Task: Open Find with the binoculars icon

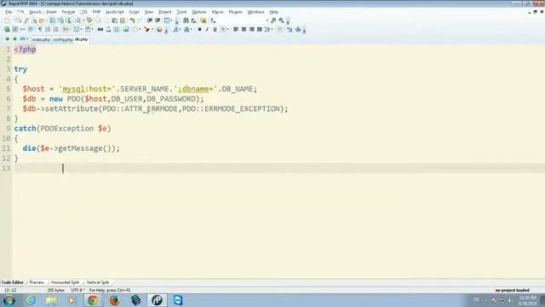Action: (186, 20)
